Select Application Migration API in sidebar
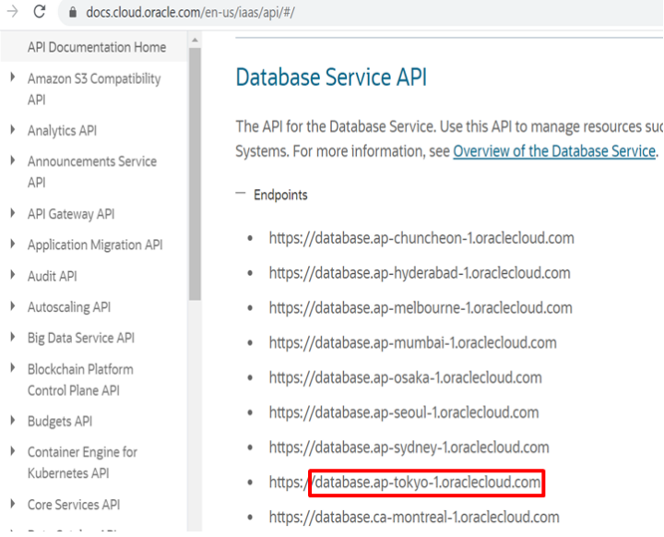The width and height of the screenshot is (664, 537). coord(95,245)
